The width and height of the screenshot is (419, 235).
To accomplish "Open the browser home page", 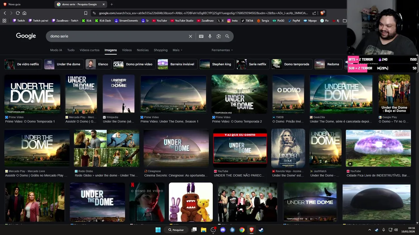I will click(24, 13).
